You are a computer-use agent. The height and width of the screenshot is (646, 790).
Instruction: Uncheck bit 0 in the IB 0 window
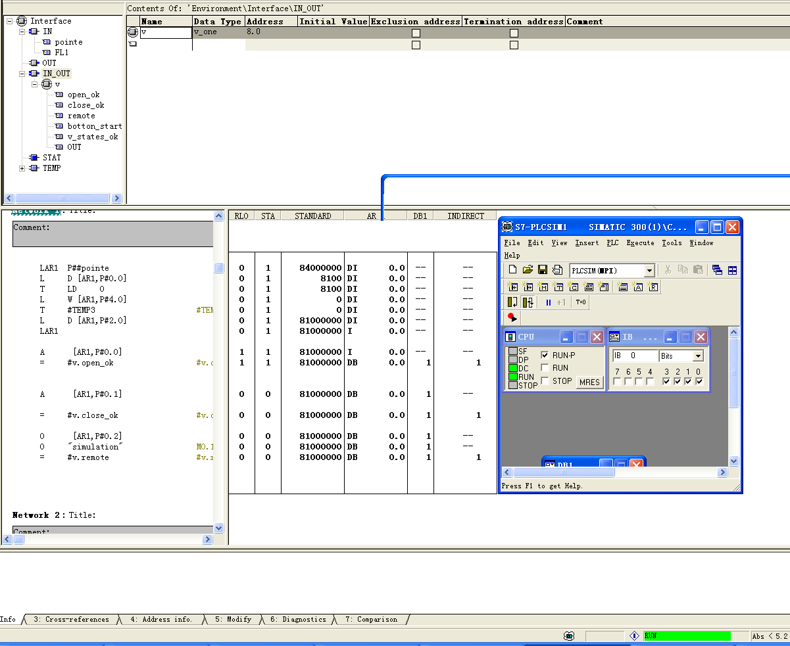coord(699,382)
